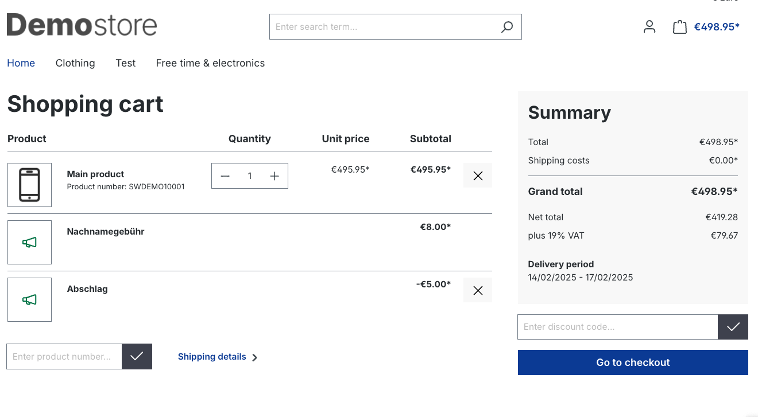Decrease Main product quantity with minus
The width and height of the screenshot is (758, 417).
(x=225, y=176)
